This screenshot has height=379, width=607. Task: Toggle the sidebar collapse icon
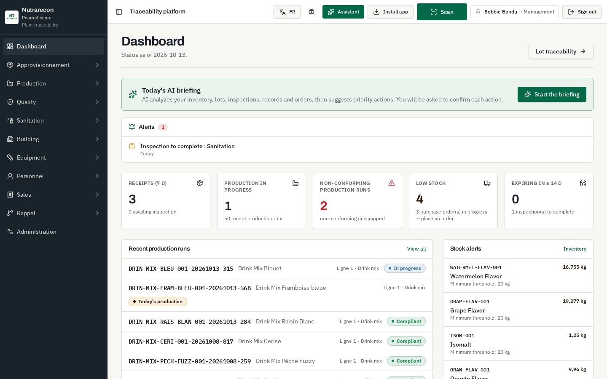pyautogui.click(x=119, y=12)
